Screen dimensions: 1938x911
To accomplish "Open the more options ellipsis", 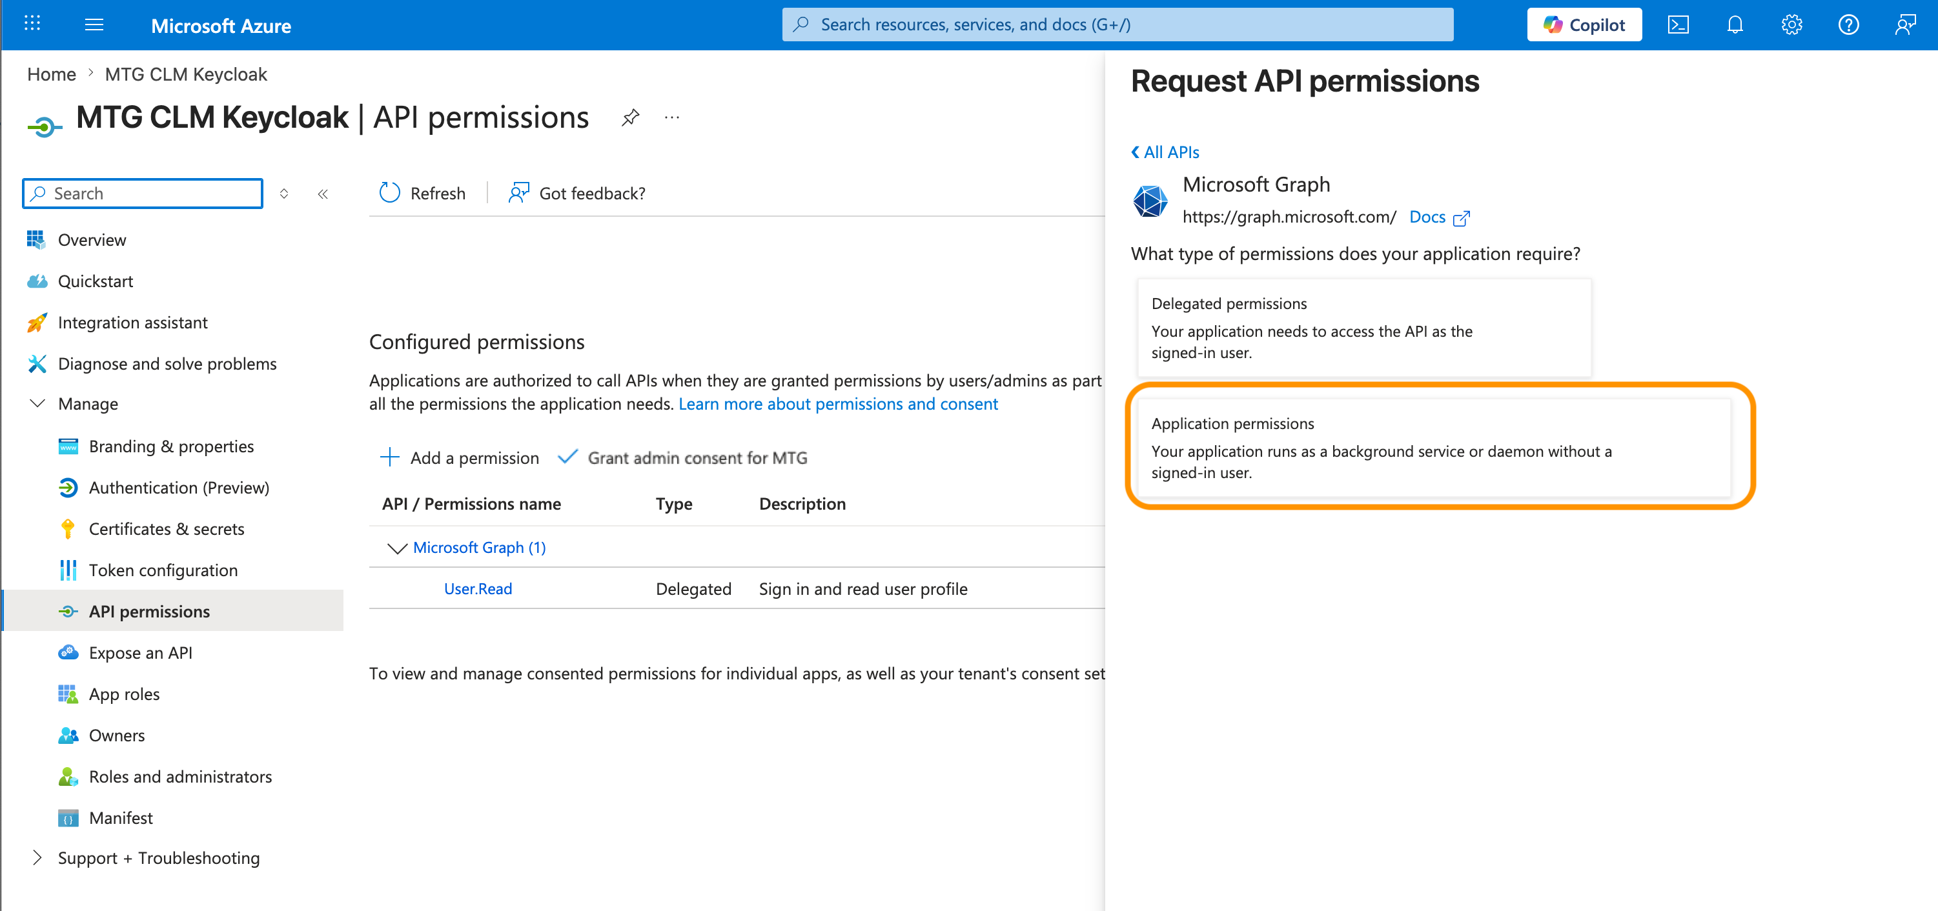I will (x=672, y=118).
